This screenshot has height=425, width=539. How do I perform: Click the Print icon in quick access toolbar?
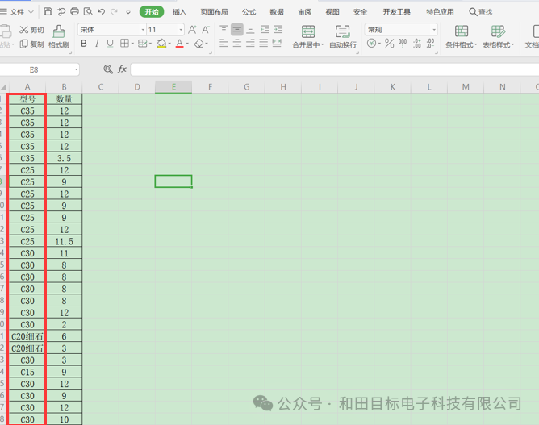point(74,11)
